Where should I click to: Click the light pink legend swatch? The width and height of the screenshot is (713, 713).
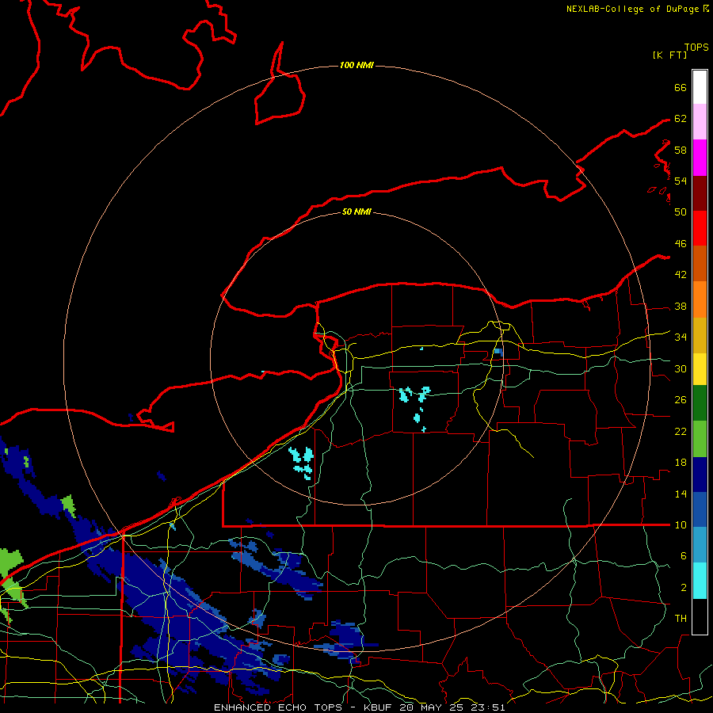coord(700,122)
